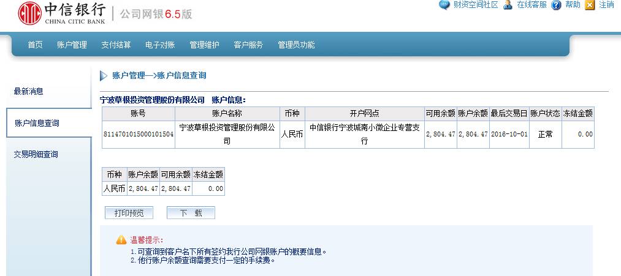Click the 帮助 question mark icon

click(x=557, y=5)
